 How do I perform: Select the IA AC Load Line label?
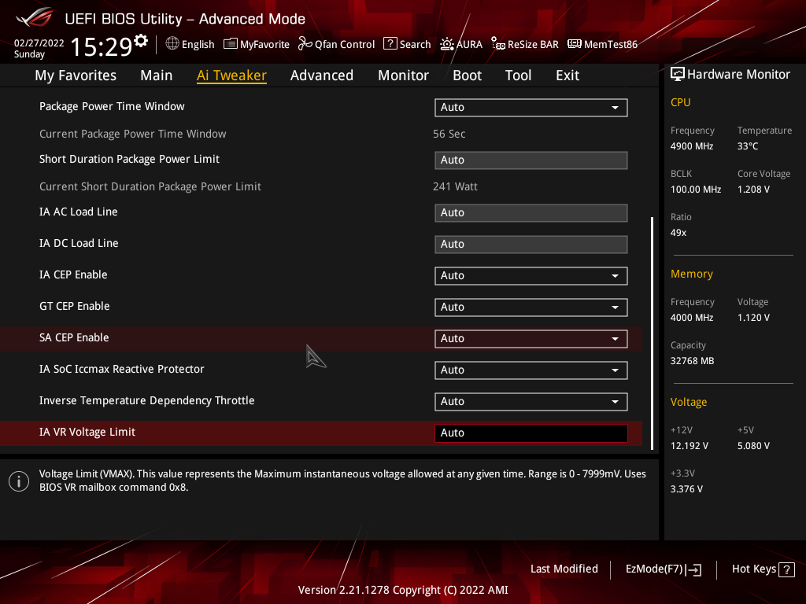79,212
